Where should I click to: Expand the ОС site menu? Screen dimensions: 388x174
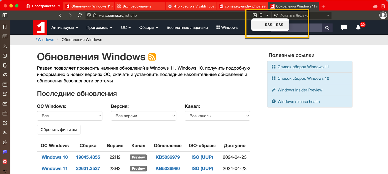point(126,28)
